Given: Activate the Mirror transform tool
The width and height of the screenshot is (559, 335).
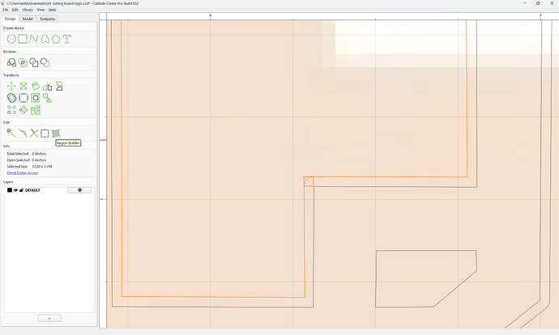Looking at the screenshot, I should coord(48,86).
